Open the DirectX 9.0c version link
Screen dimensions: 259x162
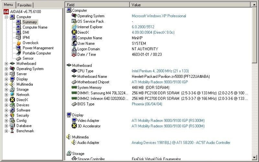point(153,32)
